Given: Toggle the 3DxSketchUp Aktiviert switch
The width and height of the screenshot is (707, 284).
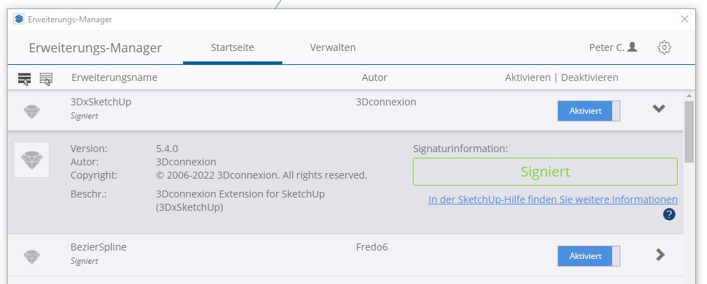Looking at the screenshot, I should [588, 111].
